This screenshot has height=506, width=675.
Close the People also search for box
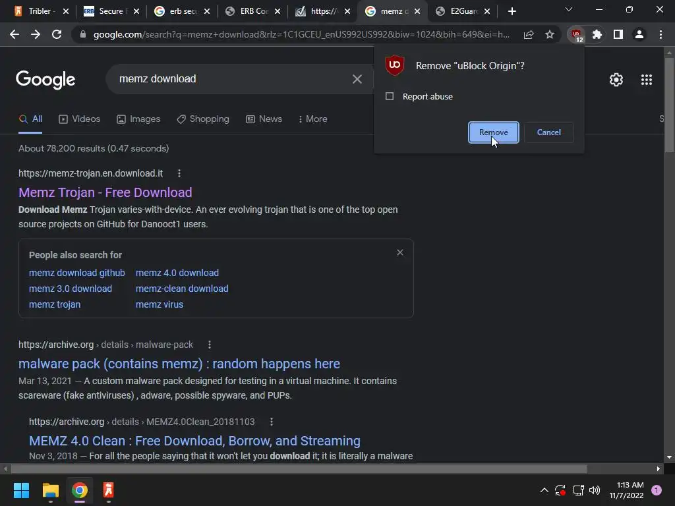point(400,252)
